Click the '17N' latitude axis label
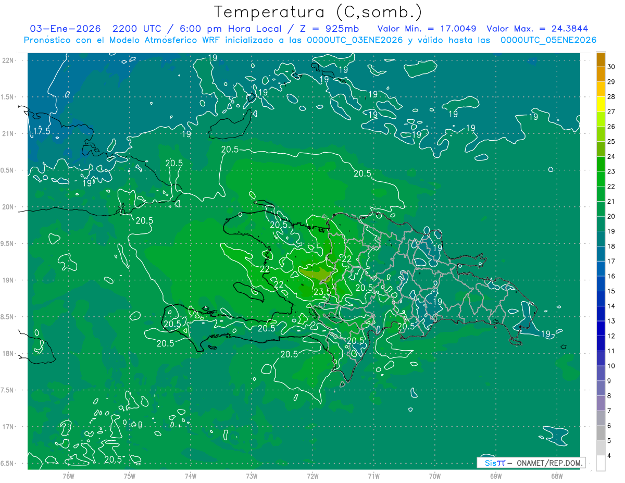625x483 pixels. (x=8, y=427)
